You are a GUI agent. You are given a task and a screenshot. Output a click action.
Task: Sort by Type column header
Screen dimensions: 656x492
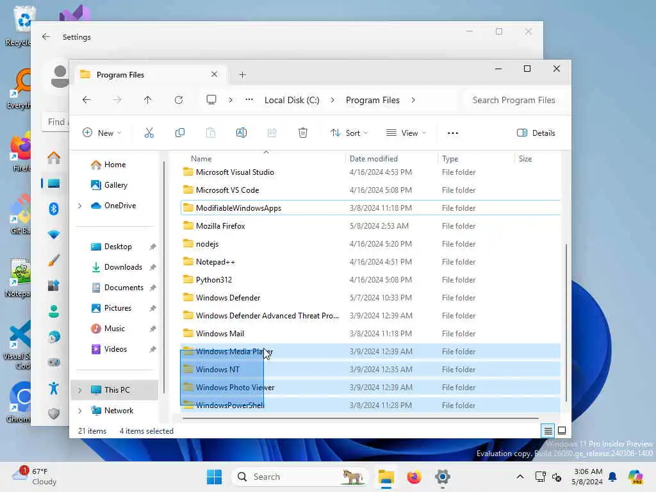click(450, 159)
